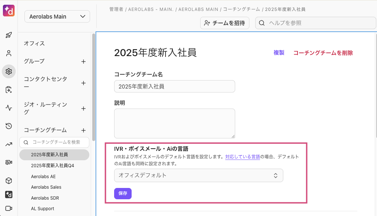Select Aerolabs Sales coaching team
The width and height of the screenshot is (377, 216).
[x=46, y=187]
